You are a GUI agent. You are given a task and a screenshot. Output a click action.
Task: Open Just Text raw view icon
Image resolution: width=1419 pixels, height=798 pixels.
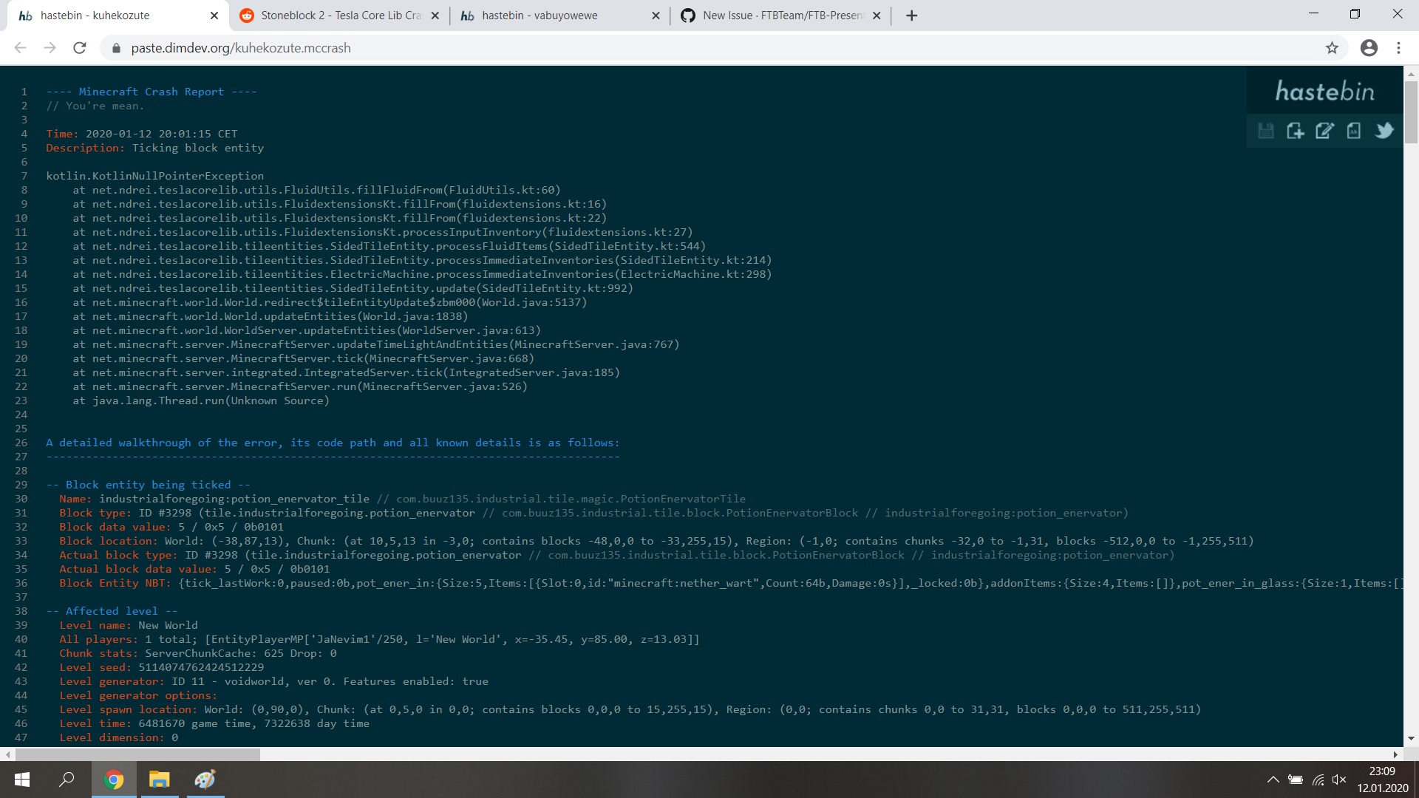click(1354, 131)
